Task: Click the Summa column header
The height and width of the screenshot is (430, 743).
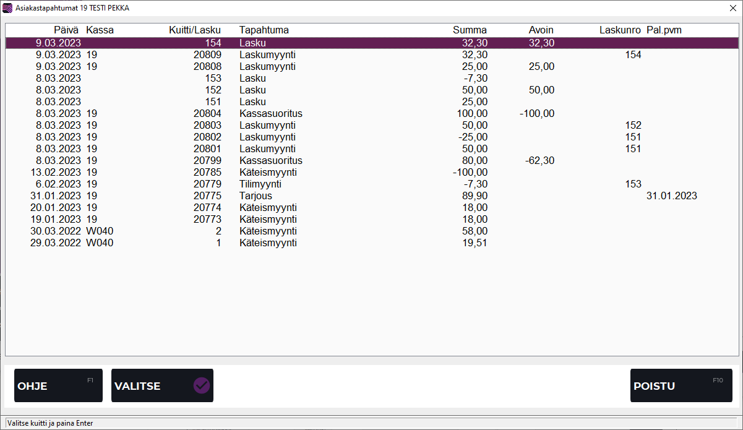Action: tap(470, 30)
